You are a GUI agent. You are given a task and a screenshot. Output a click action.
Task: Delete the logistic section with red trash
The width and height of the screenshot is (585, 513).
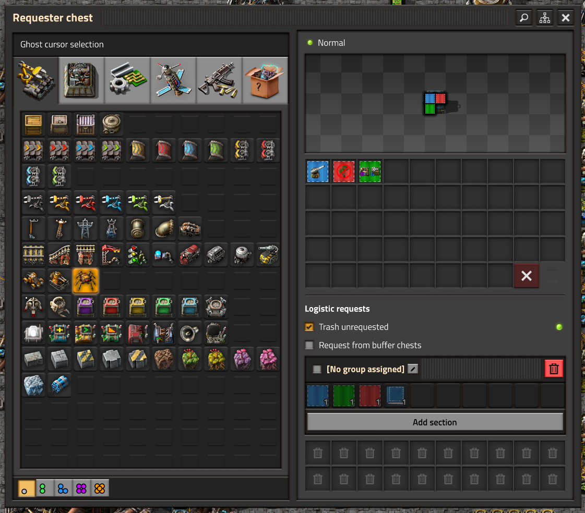coord(554,369)
